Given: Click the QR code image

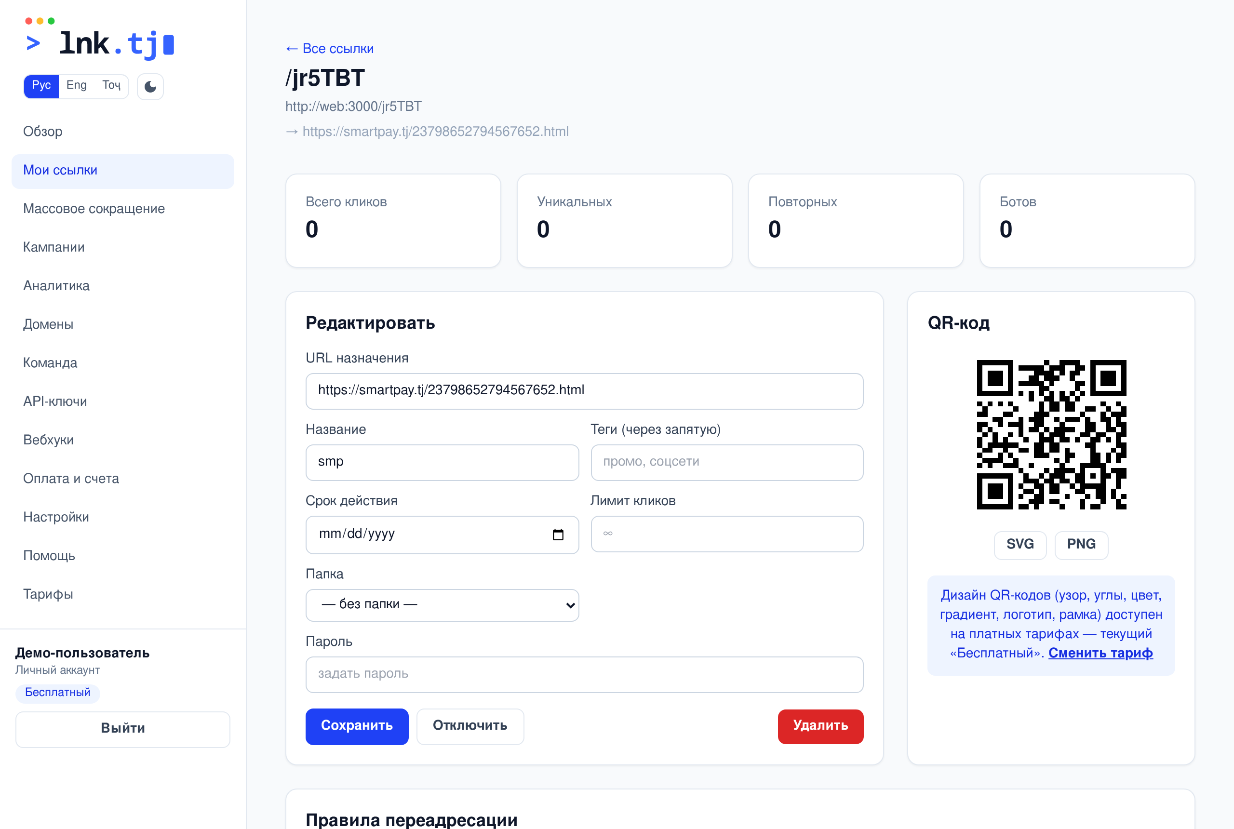Looking at the screenshot, I should (x=1051, y=435).
